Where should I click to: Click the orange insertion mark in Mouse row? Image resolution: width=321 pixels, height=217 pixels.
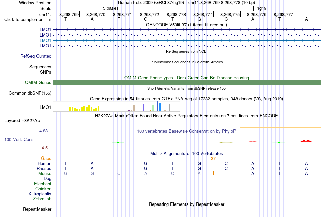tap(213, 173)
